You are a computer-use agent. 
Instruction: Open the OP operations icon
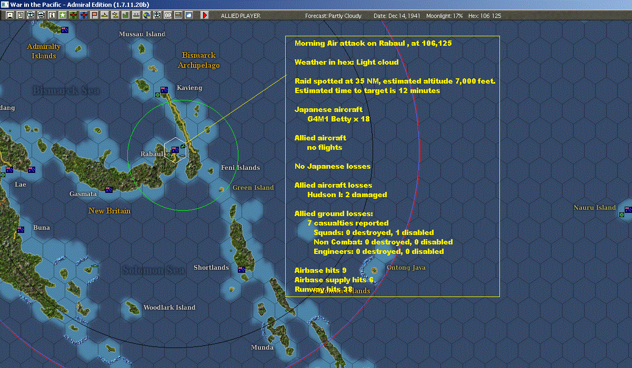coord(168,16)
